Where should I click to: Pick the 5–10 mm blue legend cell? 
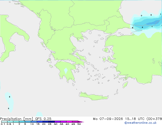28,122
